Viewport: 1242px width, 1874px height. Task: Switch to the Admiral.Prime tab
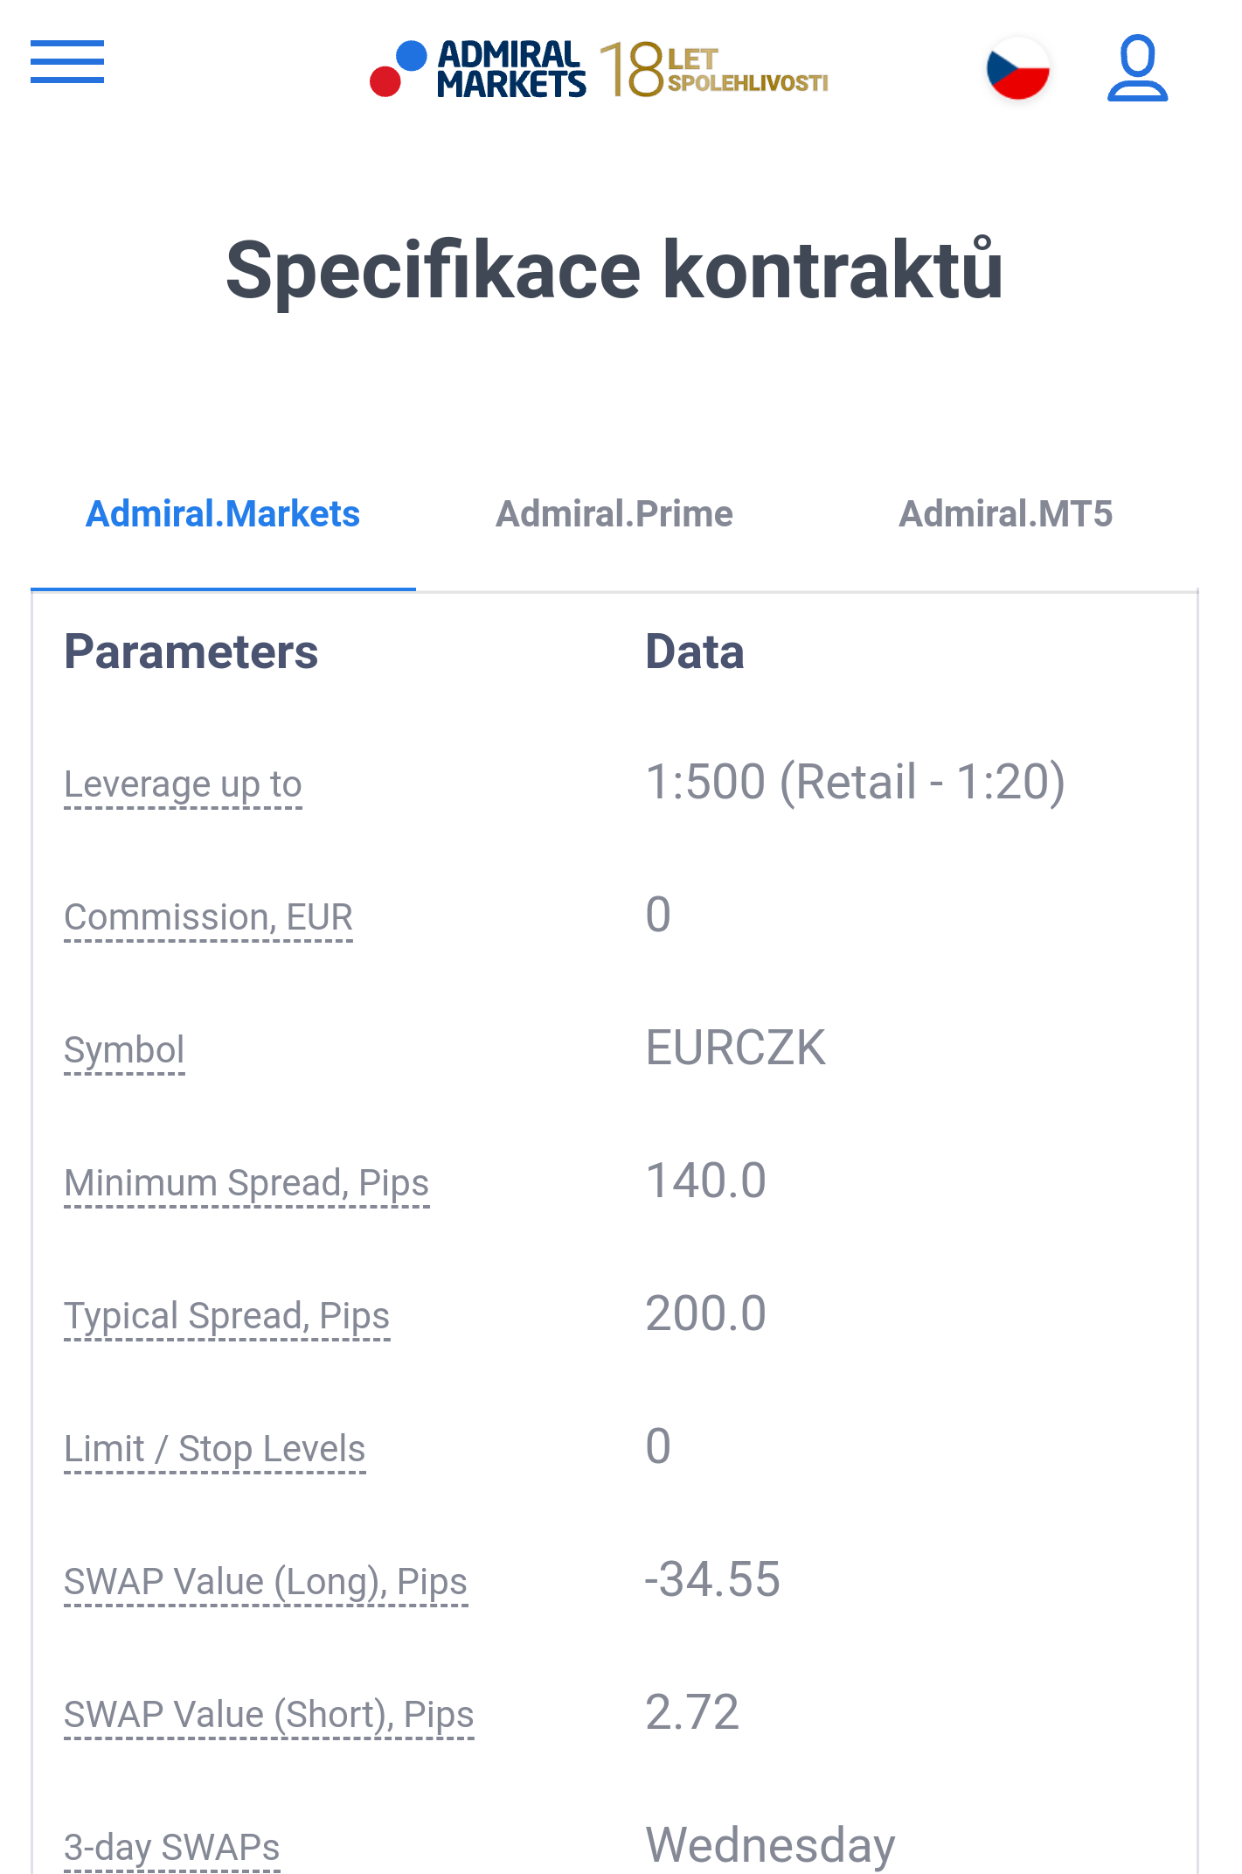614,514
